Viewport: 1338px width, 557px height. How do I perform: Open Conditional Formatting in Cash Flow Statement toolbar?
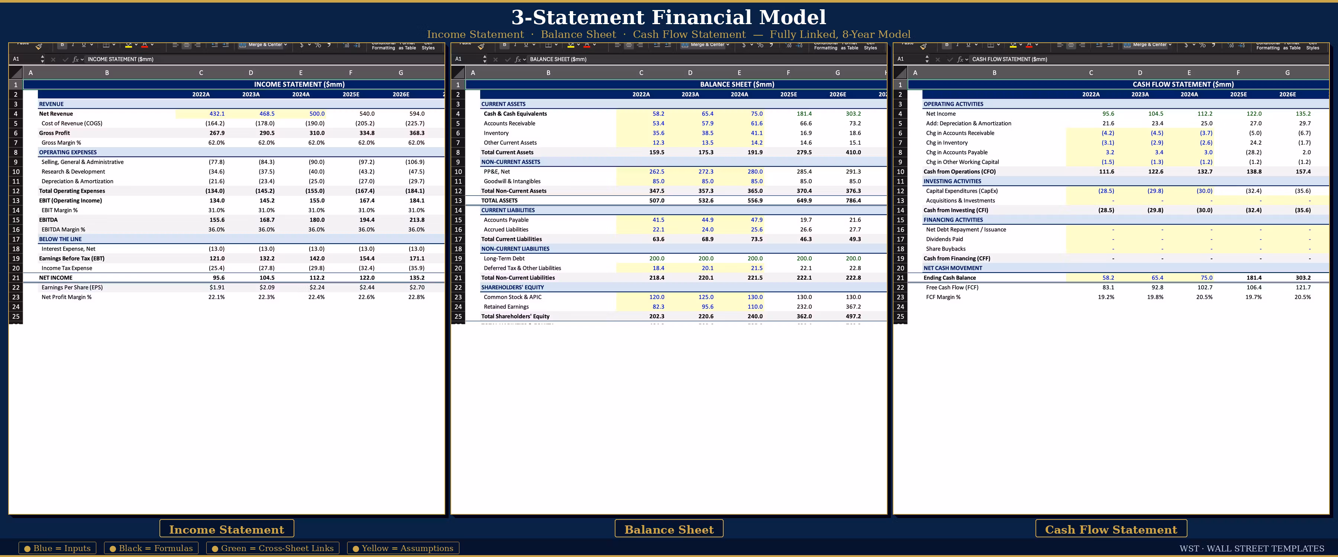pos(1268,46)
